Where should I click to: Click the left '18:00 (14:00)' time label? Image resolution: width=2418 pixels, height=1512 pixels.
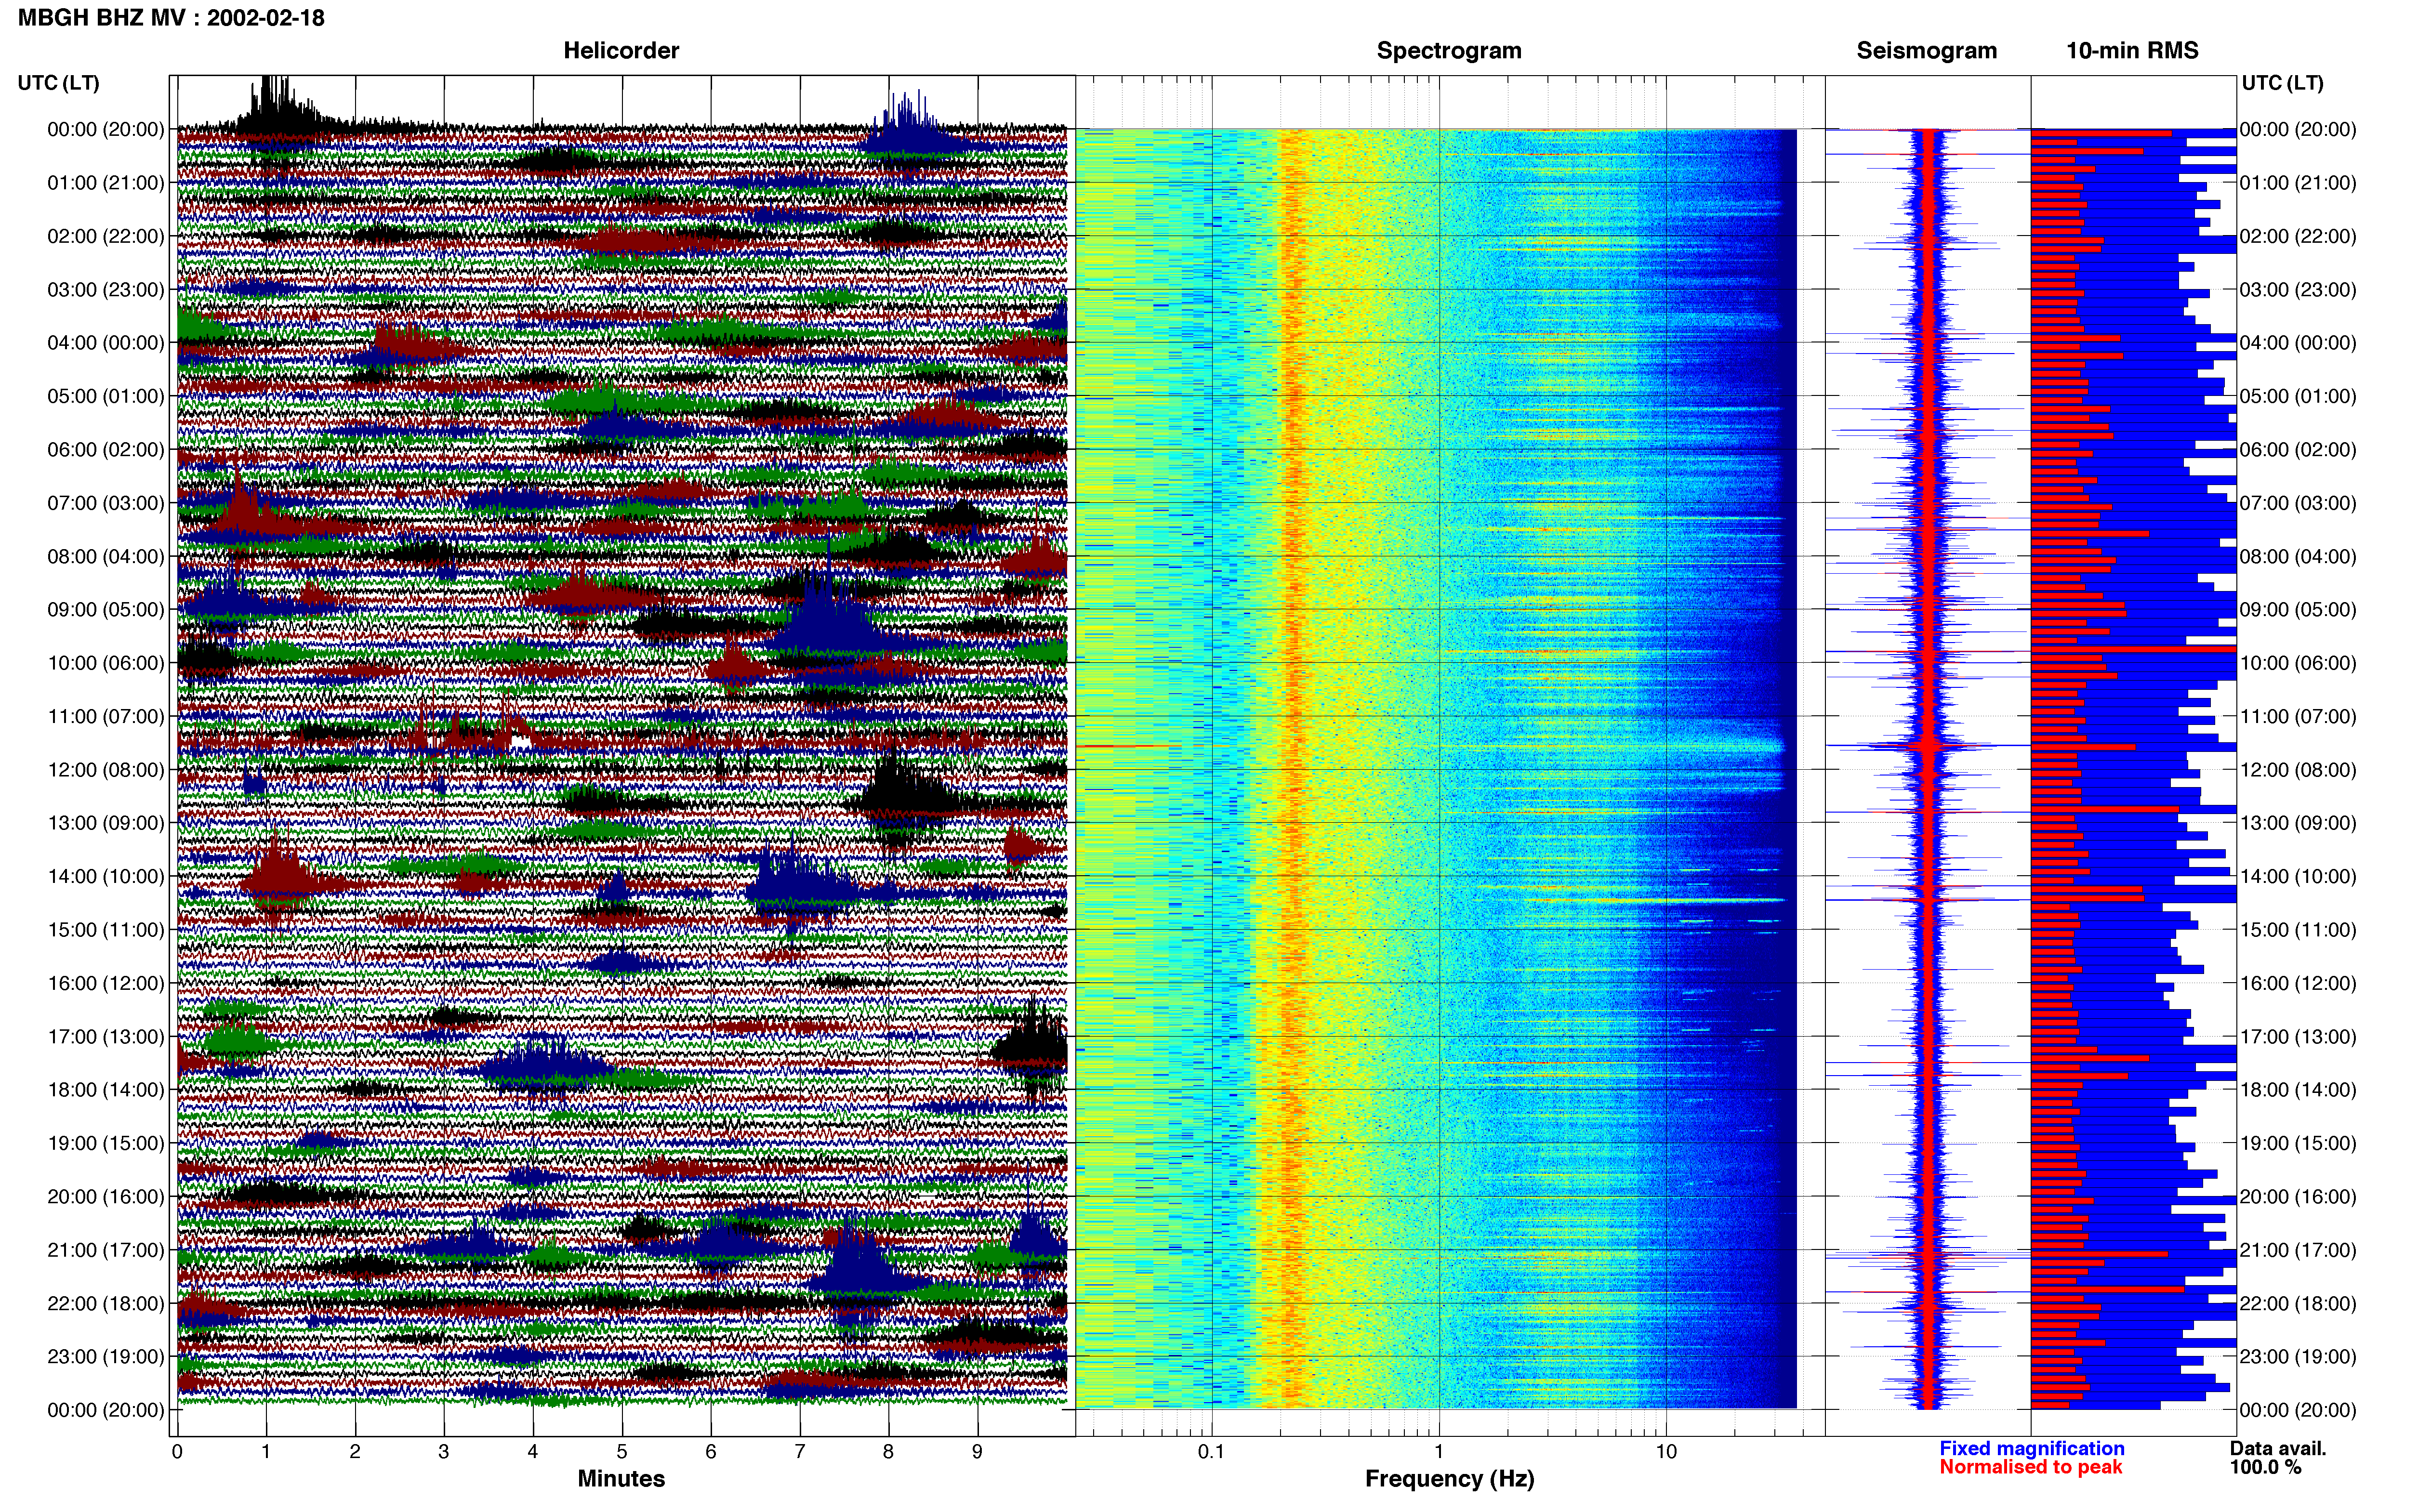105,1089
